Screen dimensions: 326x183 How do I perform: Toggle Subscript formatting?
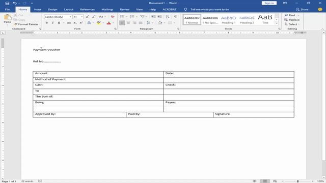point(75,23)
